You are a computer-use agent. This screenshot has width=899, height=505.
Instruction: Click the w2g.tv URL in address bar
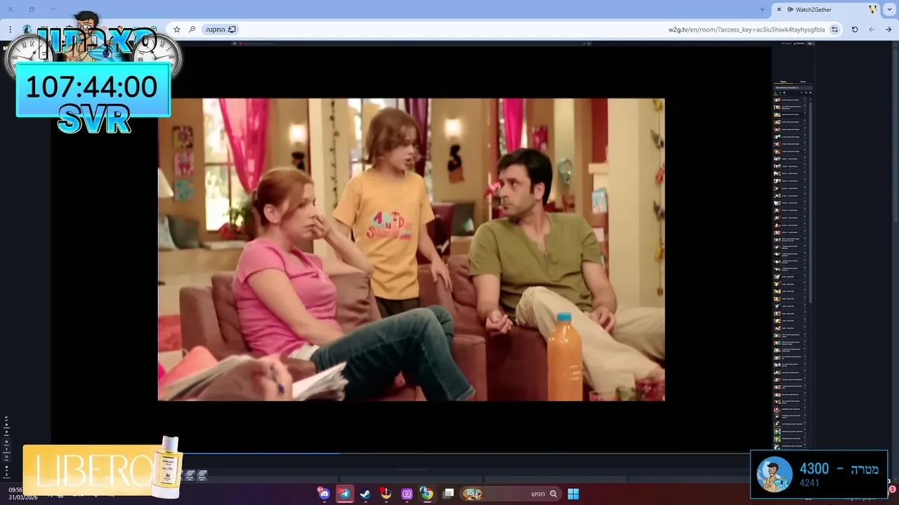point(746,29)
